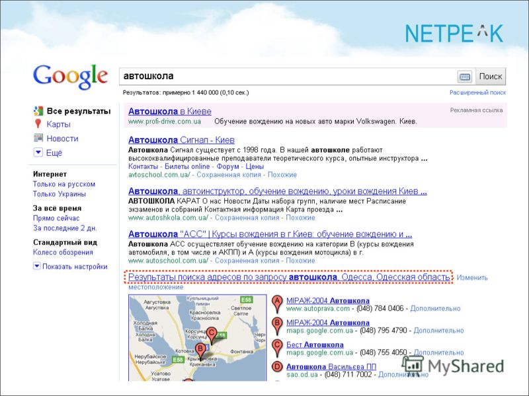Image resolution: width=529 pixels, height=396 pixels.
Task: Open result Автошкола, автоинструктор, обучение вождению
Action: (x=278, y=191)
